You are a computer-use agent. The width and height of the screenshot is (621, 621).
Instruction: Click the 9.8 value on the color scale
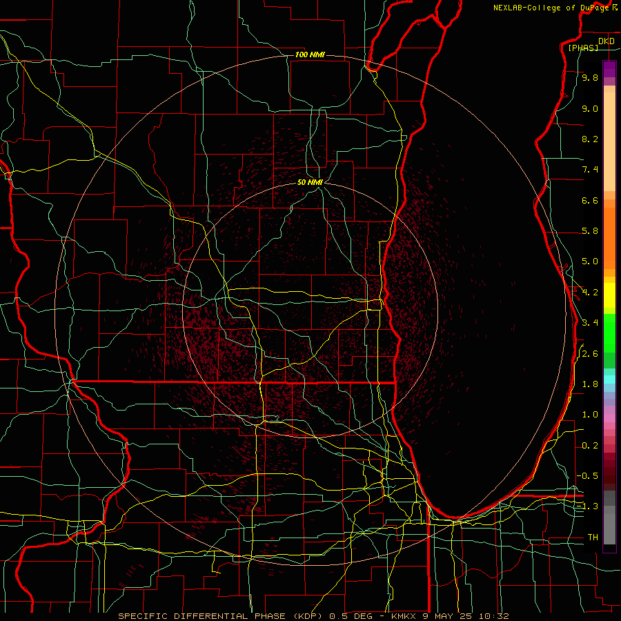click(x=590, y=78)
